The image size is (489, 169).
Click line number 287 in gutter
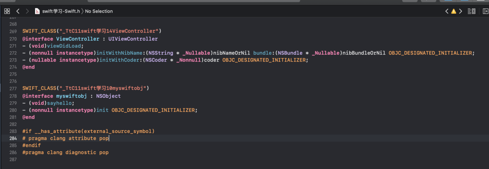13,160
